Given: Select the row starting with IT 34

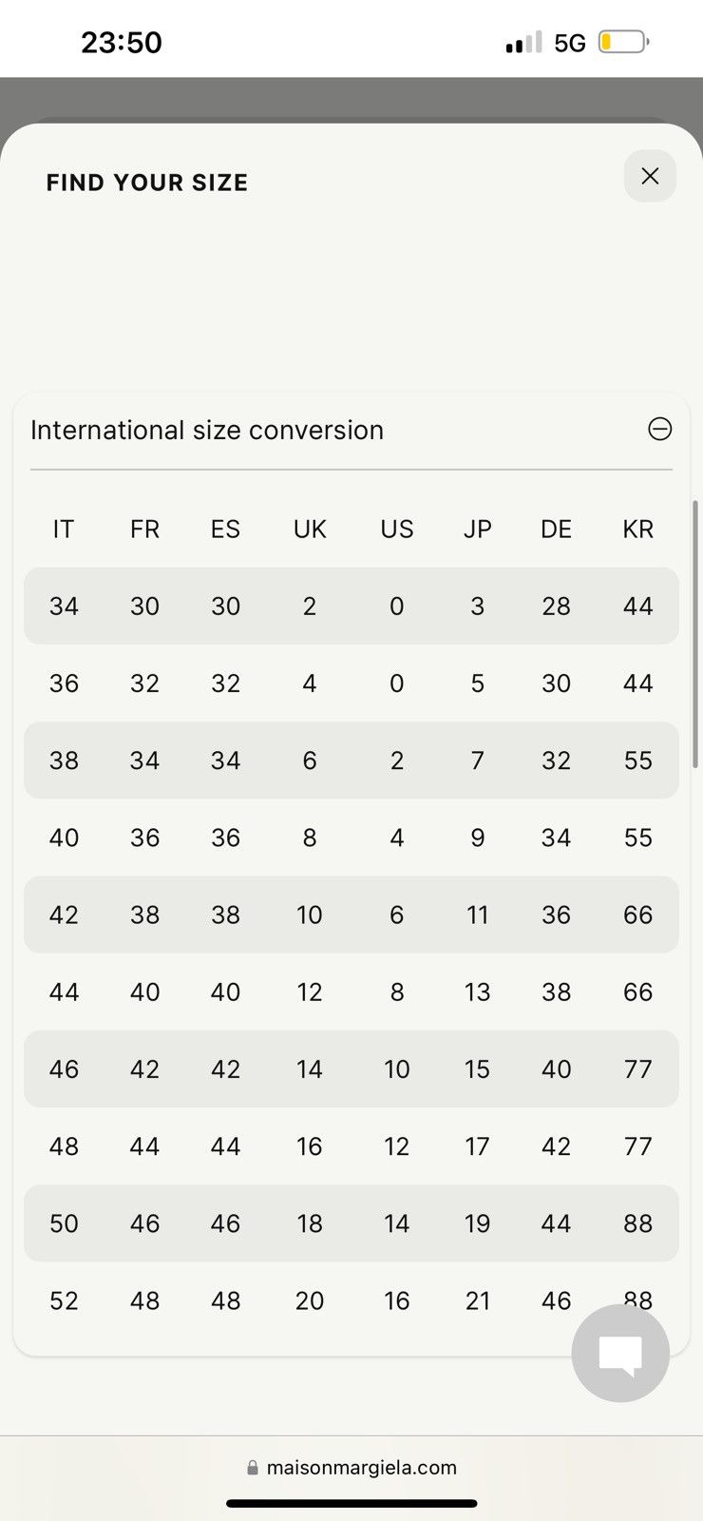Looking at the screenshot, I should 351,606.
